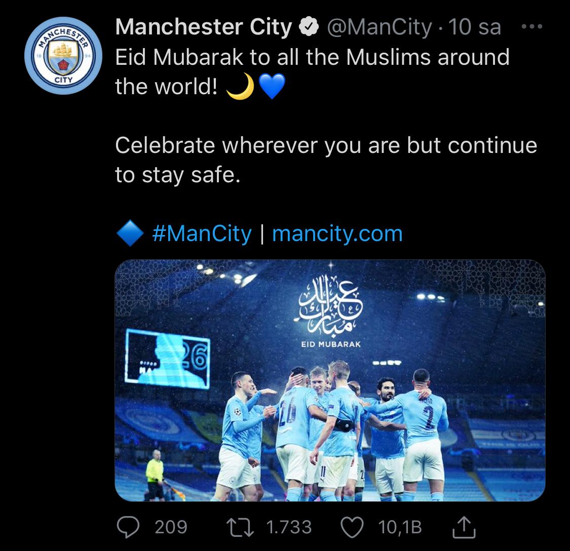Open the tweet via "Celebrate wherever you are" text

tap(325, 146)
